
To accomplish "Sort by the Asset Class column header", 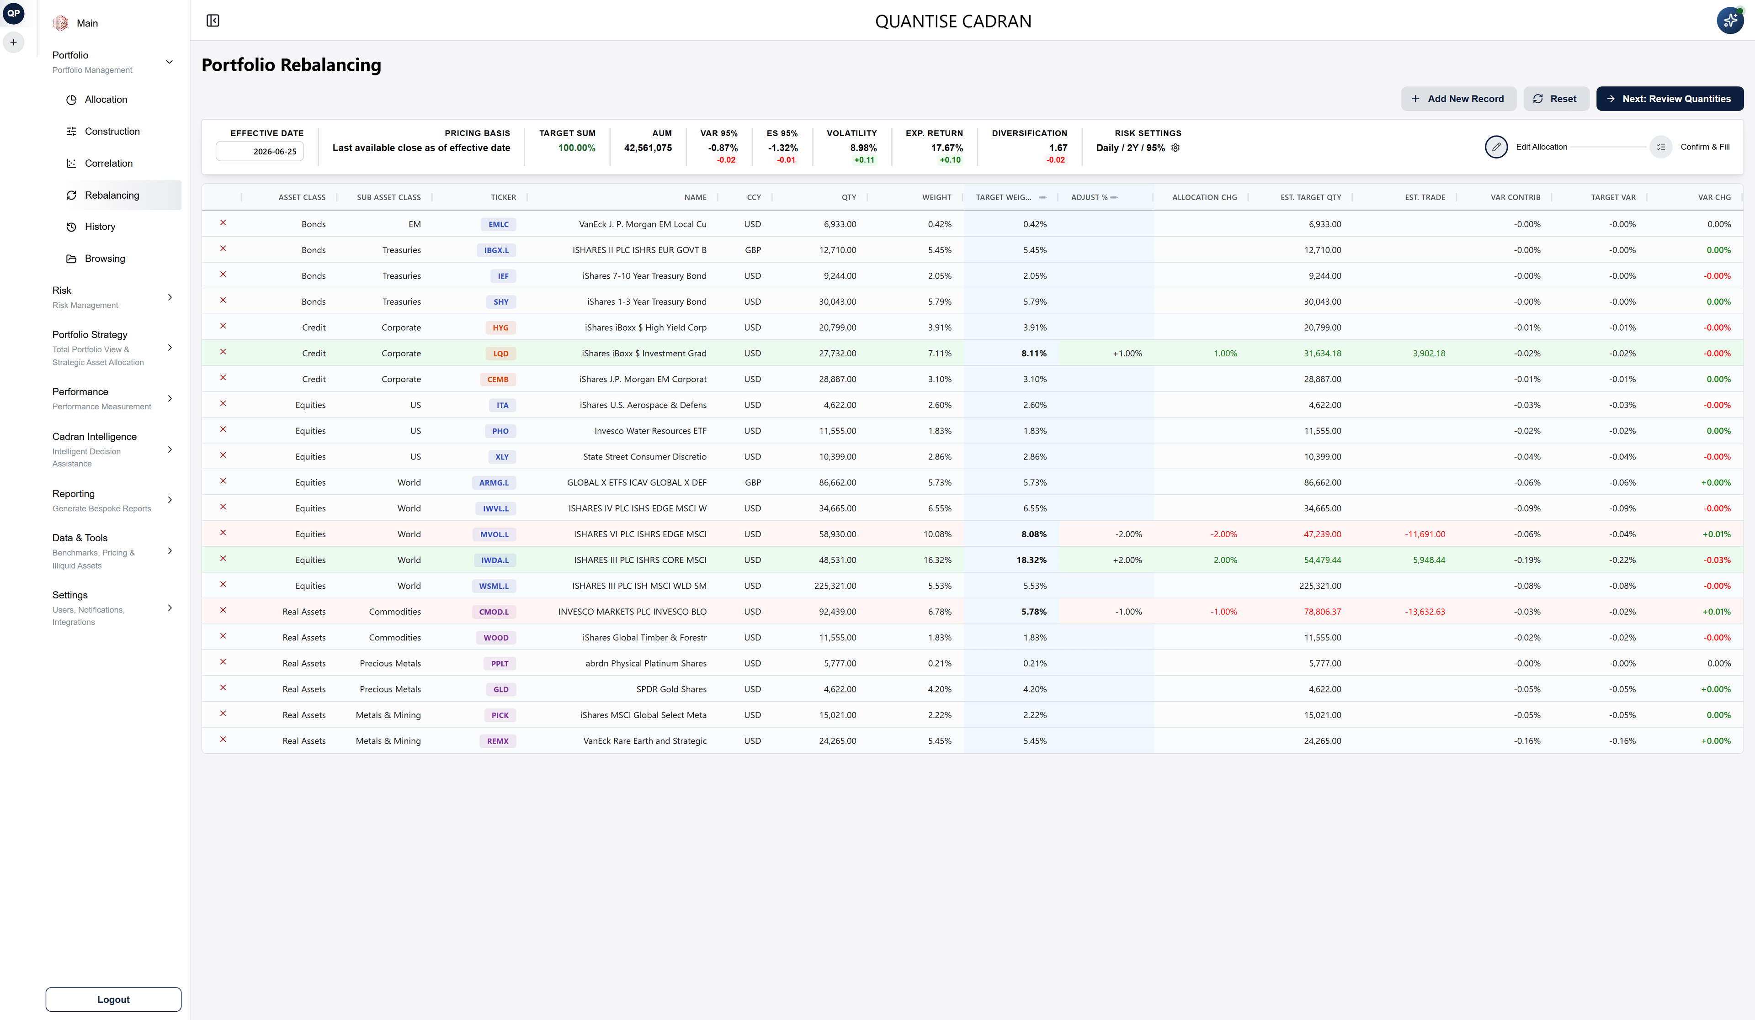I will pos(302,198).
